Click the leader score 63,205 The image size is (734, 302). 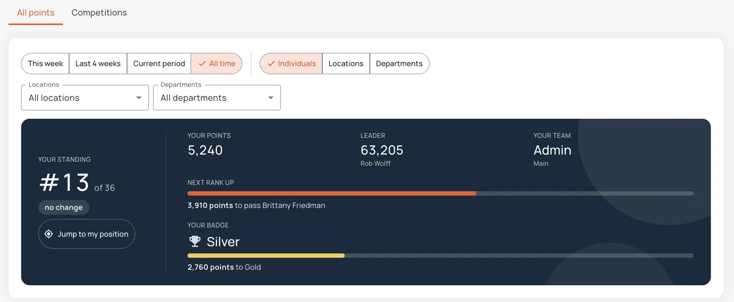point(382,150)
